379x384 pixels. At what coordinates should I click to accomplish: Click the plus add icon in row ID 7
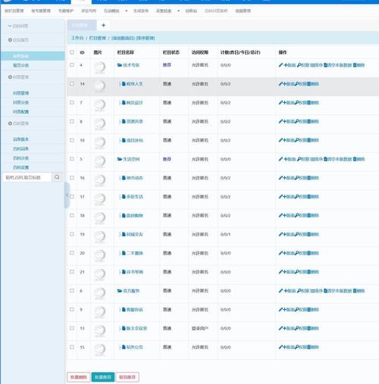click(x=285, y=102)
